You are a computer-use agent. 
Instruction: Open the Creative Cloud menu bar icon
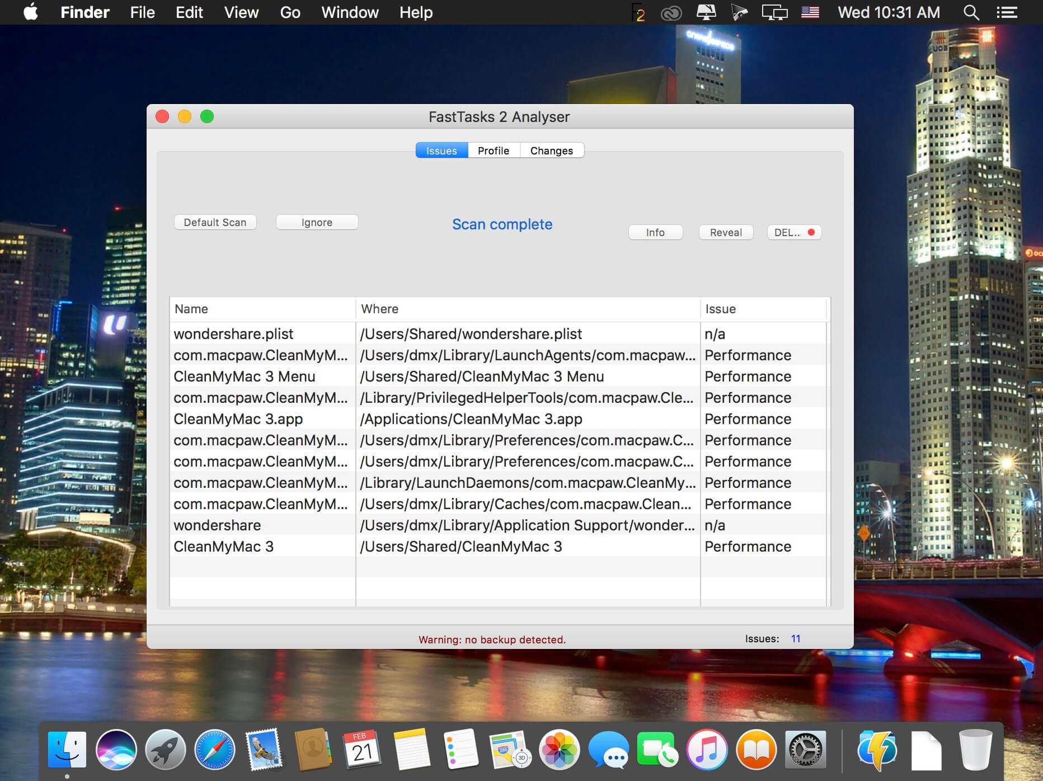[x=671, y=12]
